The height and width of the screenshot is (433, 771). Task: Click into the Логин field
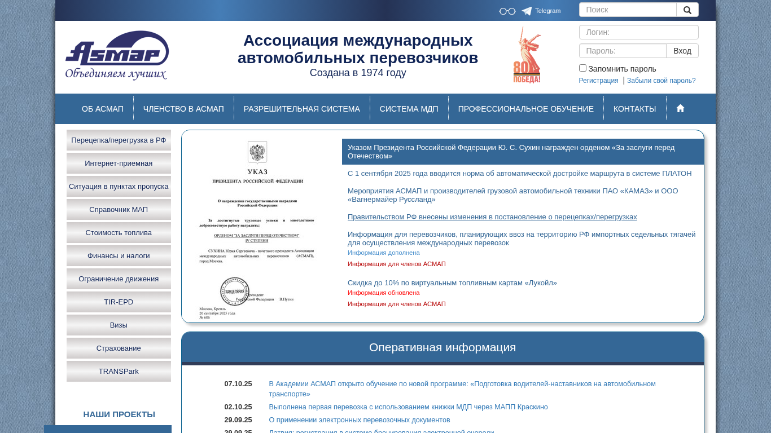coord(639,32)
